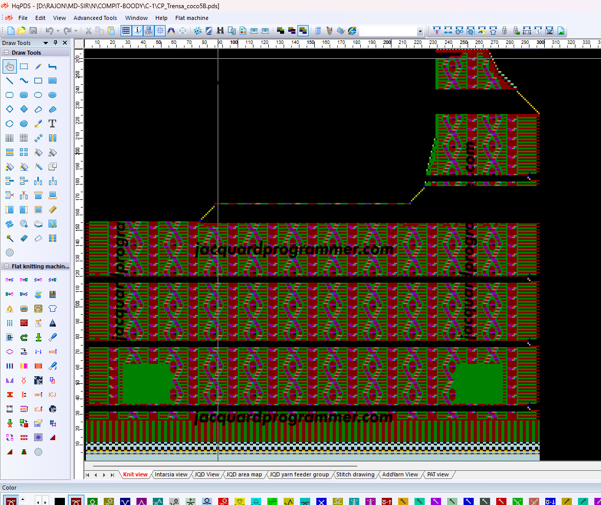Toggle the grid display button
The width and height of the screenshot is (601, 505).
tap(126, 31)
